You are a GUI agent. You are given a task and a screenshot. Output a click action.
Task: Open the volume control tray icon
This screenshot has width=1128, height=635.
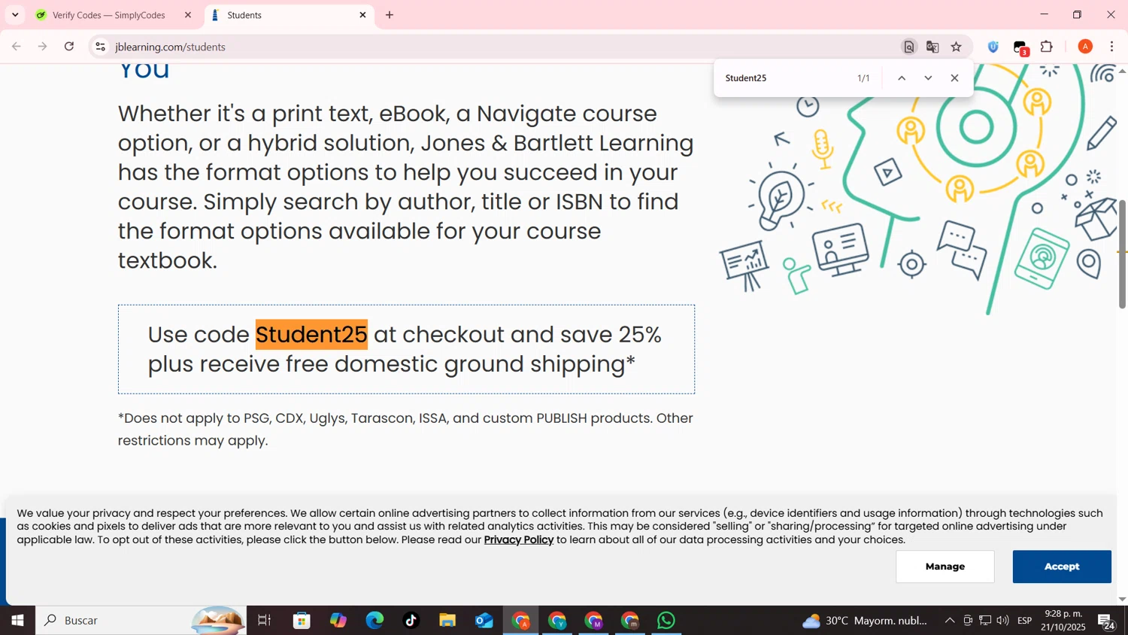tap(1003, 621)
